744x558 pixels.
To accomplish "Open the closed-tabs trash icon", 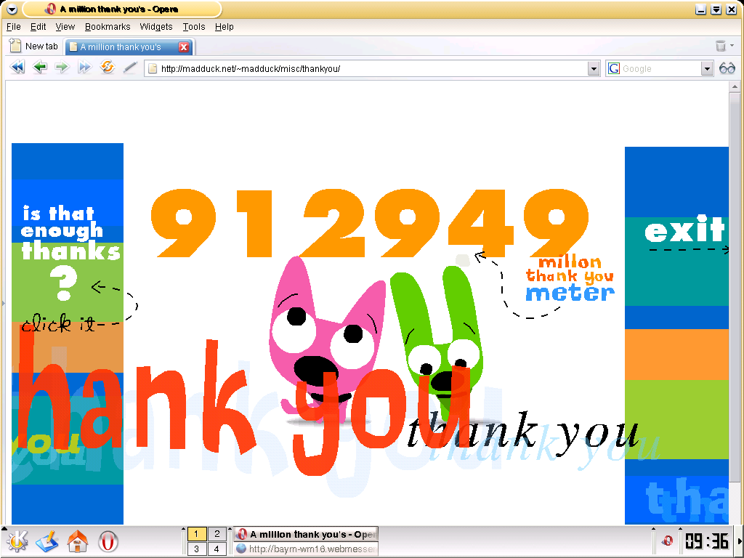I will click(x=721, y=46).
